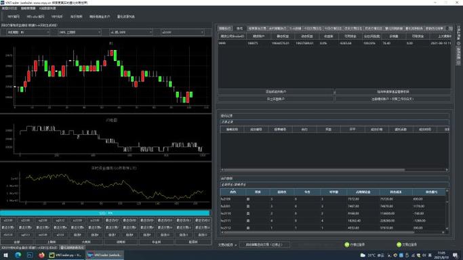Open Firefox from the taskbar

click(41, 255)
